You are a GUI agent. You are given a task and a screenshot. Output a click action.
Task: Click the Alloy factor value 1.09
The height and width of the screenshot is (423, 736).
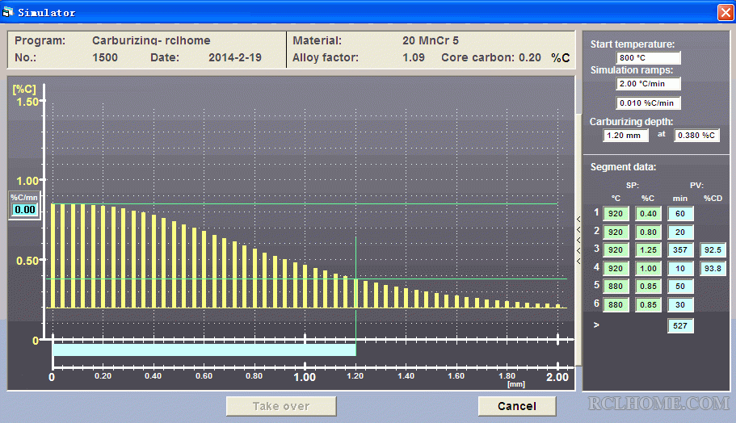414,57
